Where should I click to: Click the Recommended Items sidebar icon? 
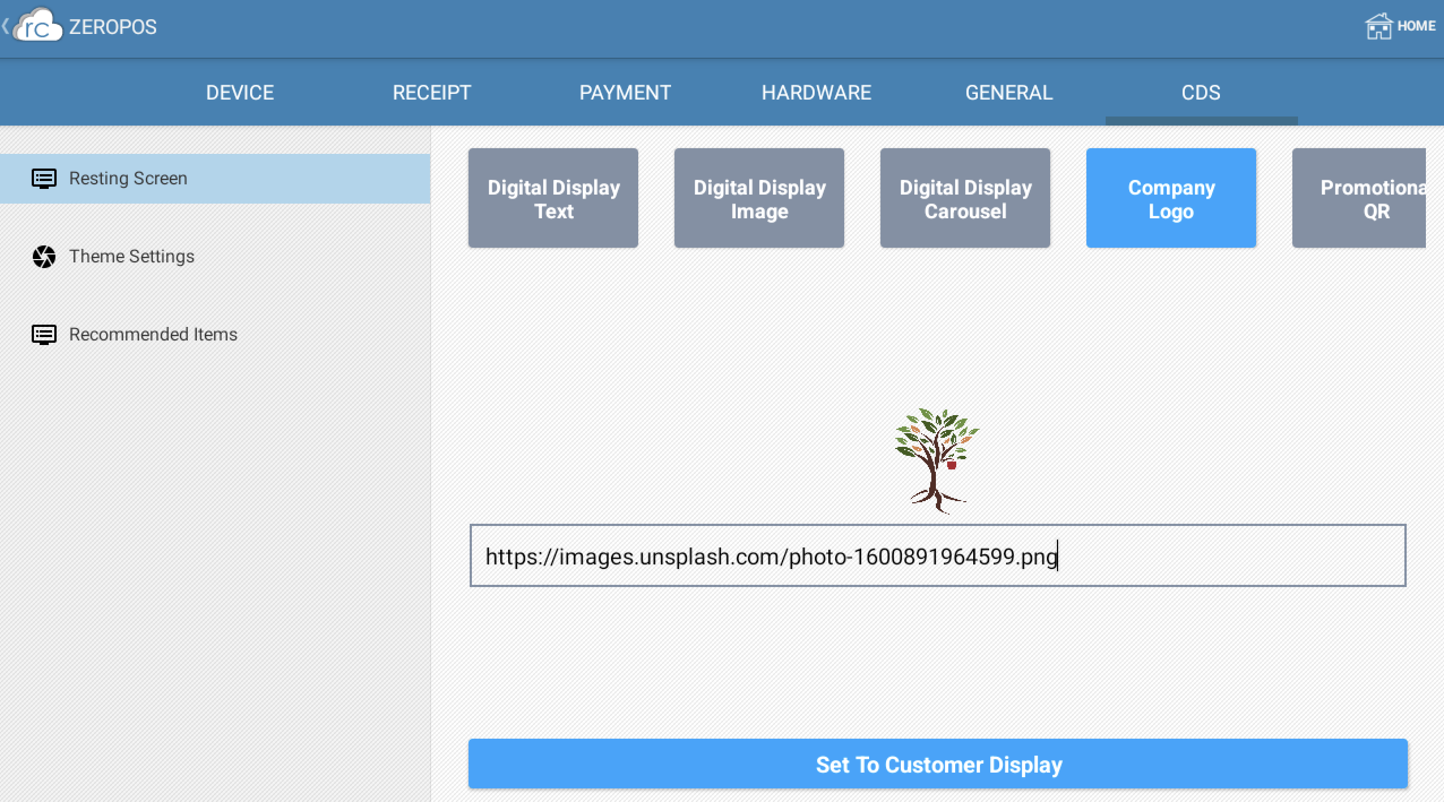(44, 334)
